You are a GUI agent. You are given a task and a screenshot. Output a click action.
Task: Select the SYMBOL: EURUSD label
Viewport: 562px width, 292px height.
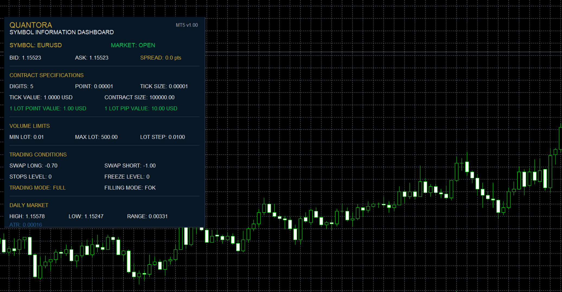[36, 45]
